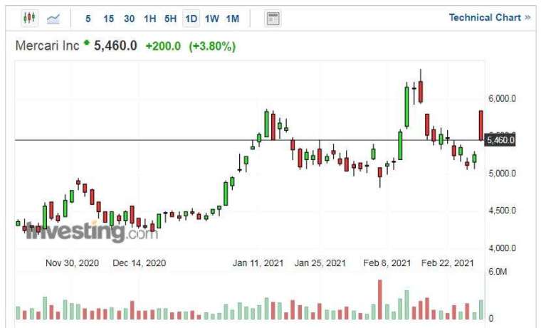This screenshot has width=541, height=328.
Task: Click the Dec 14, 2020 date label
Action: pos(139,263)
